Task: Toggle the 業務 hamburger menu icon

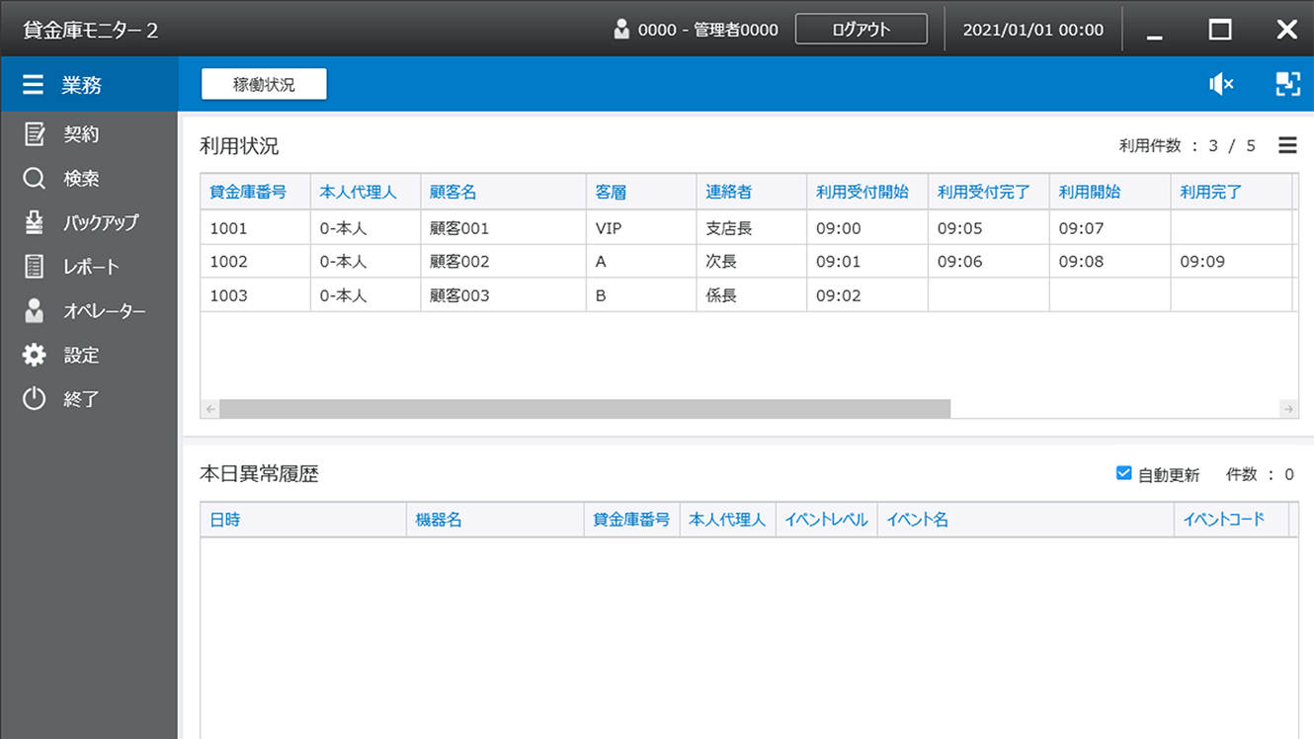Action: coord(33,85)
